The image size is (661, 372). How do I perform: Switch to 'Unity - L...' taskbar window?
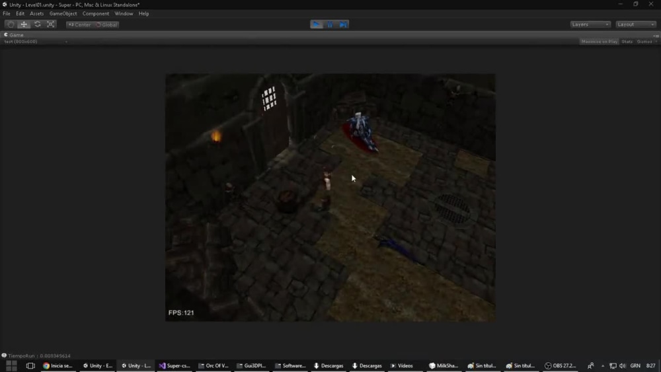click(x=136, y=365)
